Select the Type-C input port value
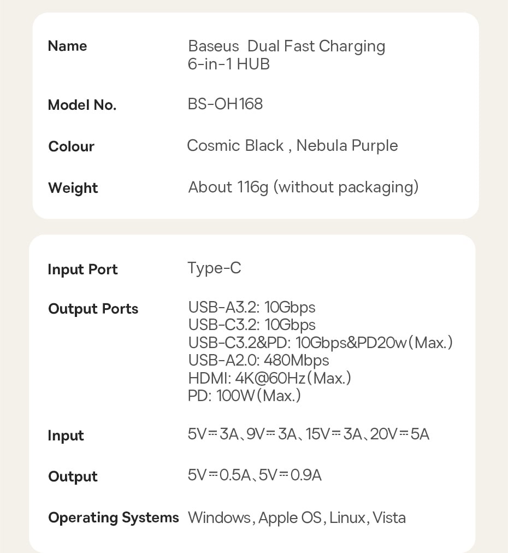 (x=214, y=268)
